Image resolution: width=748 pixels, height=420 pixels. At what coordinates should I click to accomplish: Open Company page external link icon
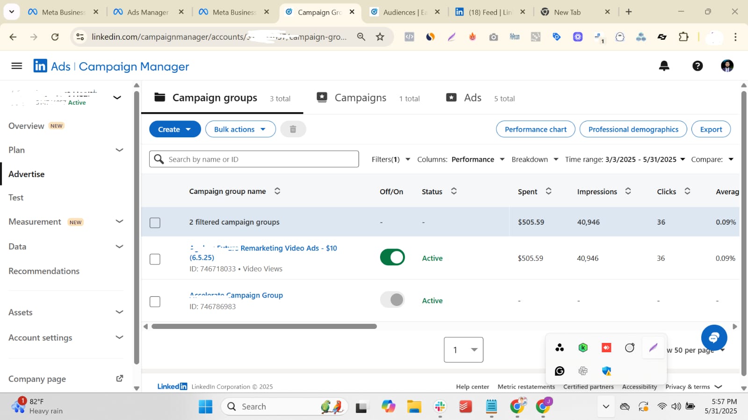(x=120, y=378)
